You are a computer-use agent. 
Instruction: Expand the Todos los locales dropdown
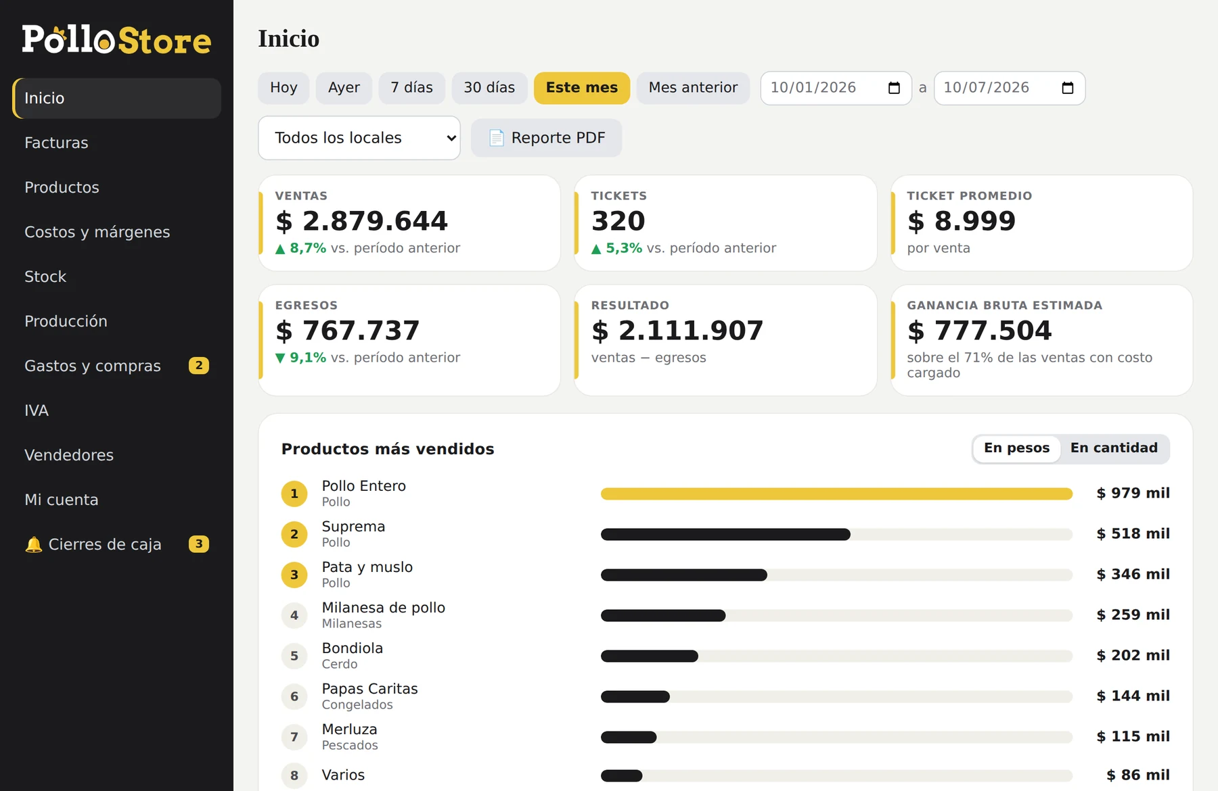(x=359, y=138)
